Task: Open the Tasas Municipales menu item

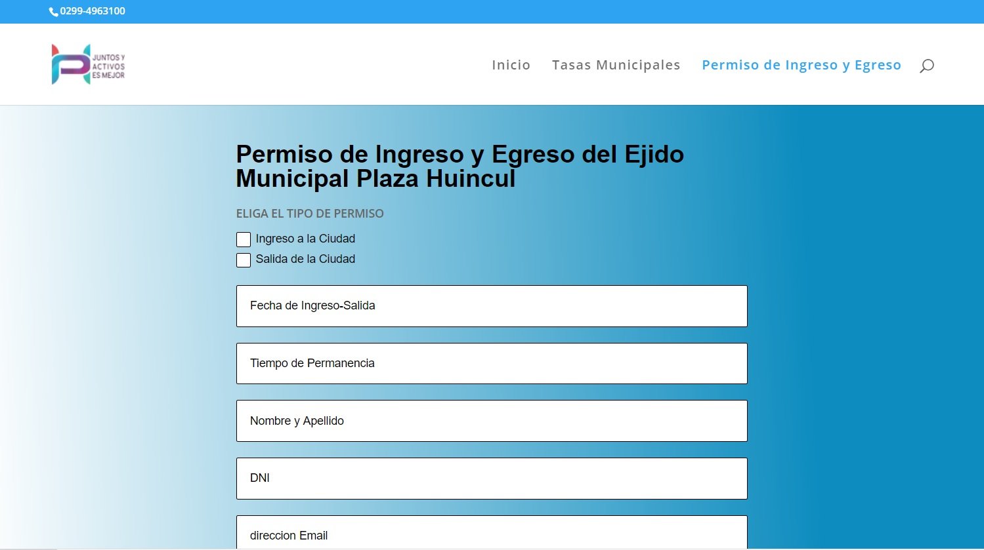Action: tap(616, 65)
